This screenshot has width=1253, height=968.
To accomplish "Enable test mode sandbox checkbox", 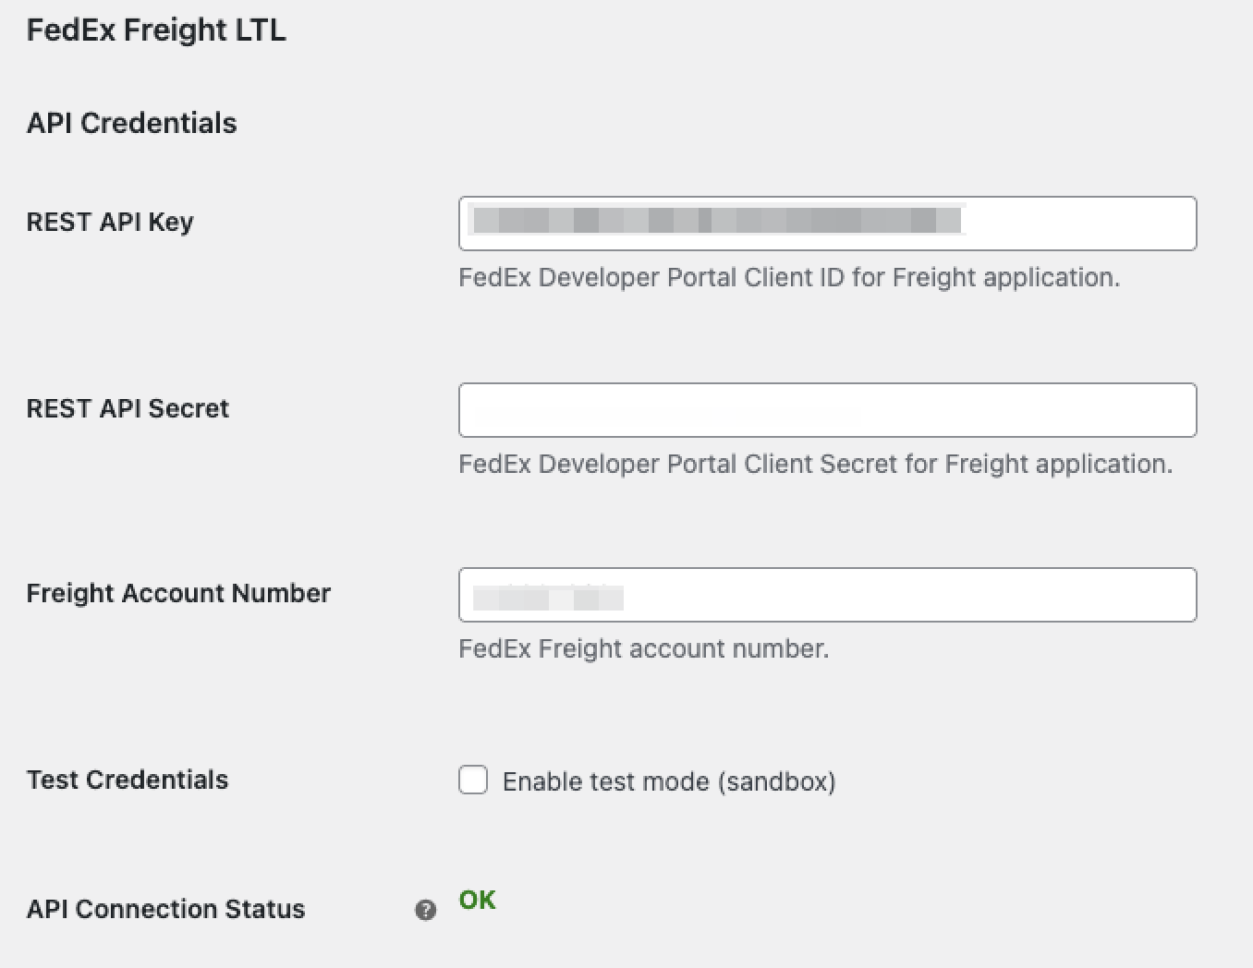I will [473, 780].
